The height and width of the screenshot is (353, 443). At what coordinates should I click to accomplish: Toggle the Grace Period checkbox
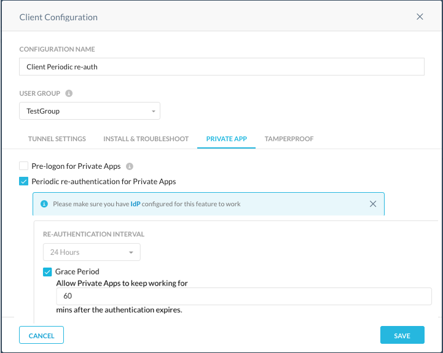pos(47,272)
